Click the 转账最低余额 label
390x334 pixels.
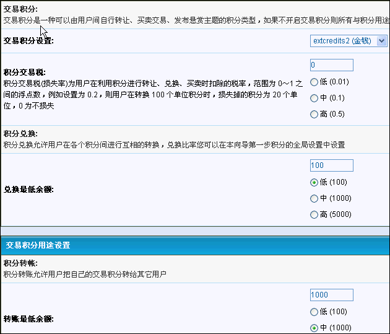28,319
